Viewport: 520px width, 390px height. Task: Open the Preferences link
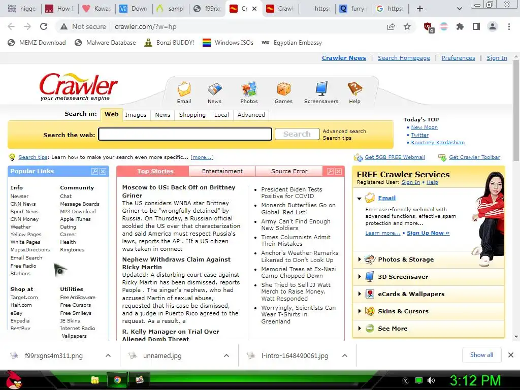(459, 58)
